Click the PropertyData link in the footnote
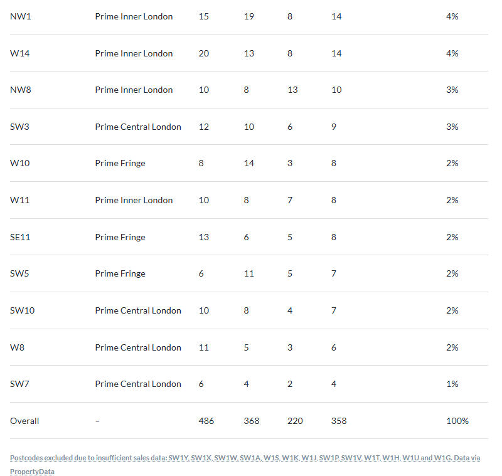This screenshot has width=502, height=476. click(32, 471)
